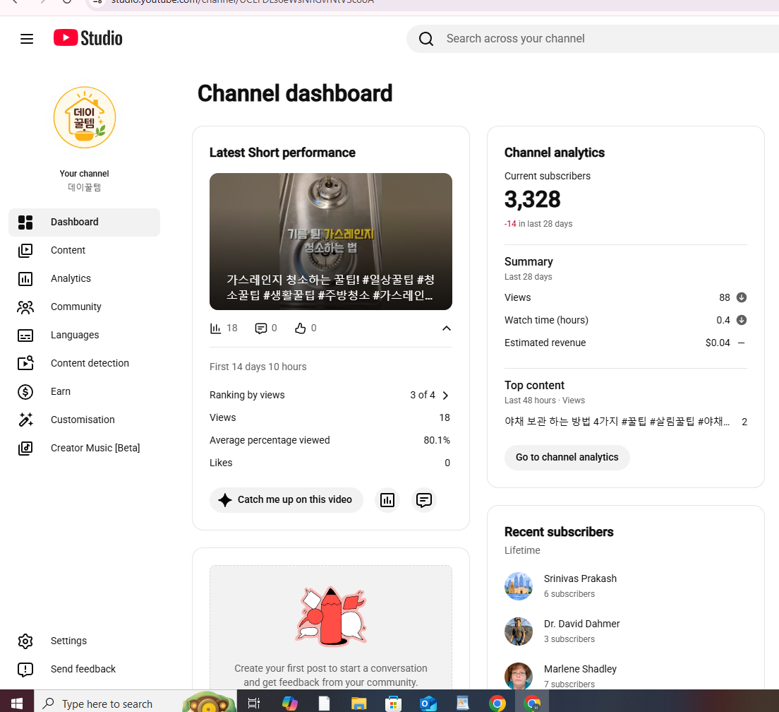Open Outlook from the taskbar
The width and height of the screenshot is (779, 712).
pos(428,703)
